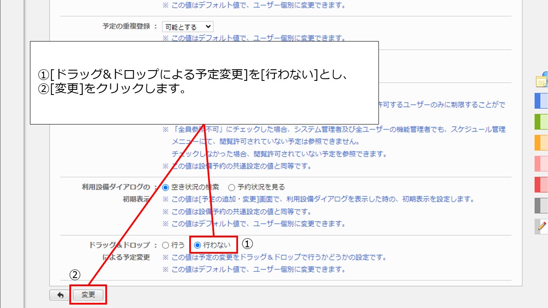Click the 予定の重複登録 field label
Image resolution: width=548 pixels, height=308 pixels.
tap(126, 26)
